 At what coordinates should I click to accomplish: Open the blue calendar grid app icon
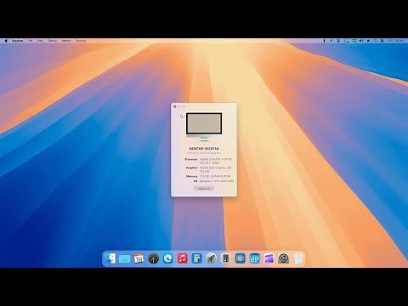(x=254, y=258)
